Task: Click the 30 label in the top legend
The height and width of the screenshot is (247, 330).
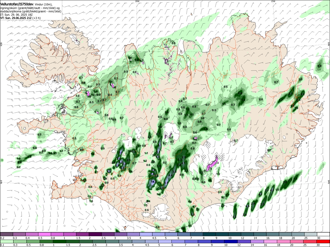Action: [319, 238]
